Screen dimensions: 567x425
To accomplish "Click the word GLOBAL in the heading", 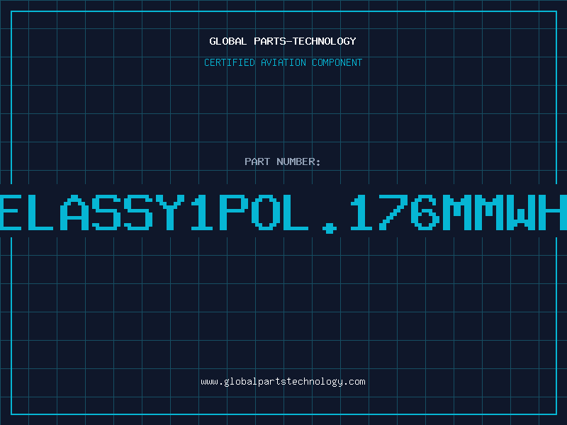I will pyautogui.click(x=228, y=41).
